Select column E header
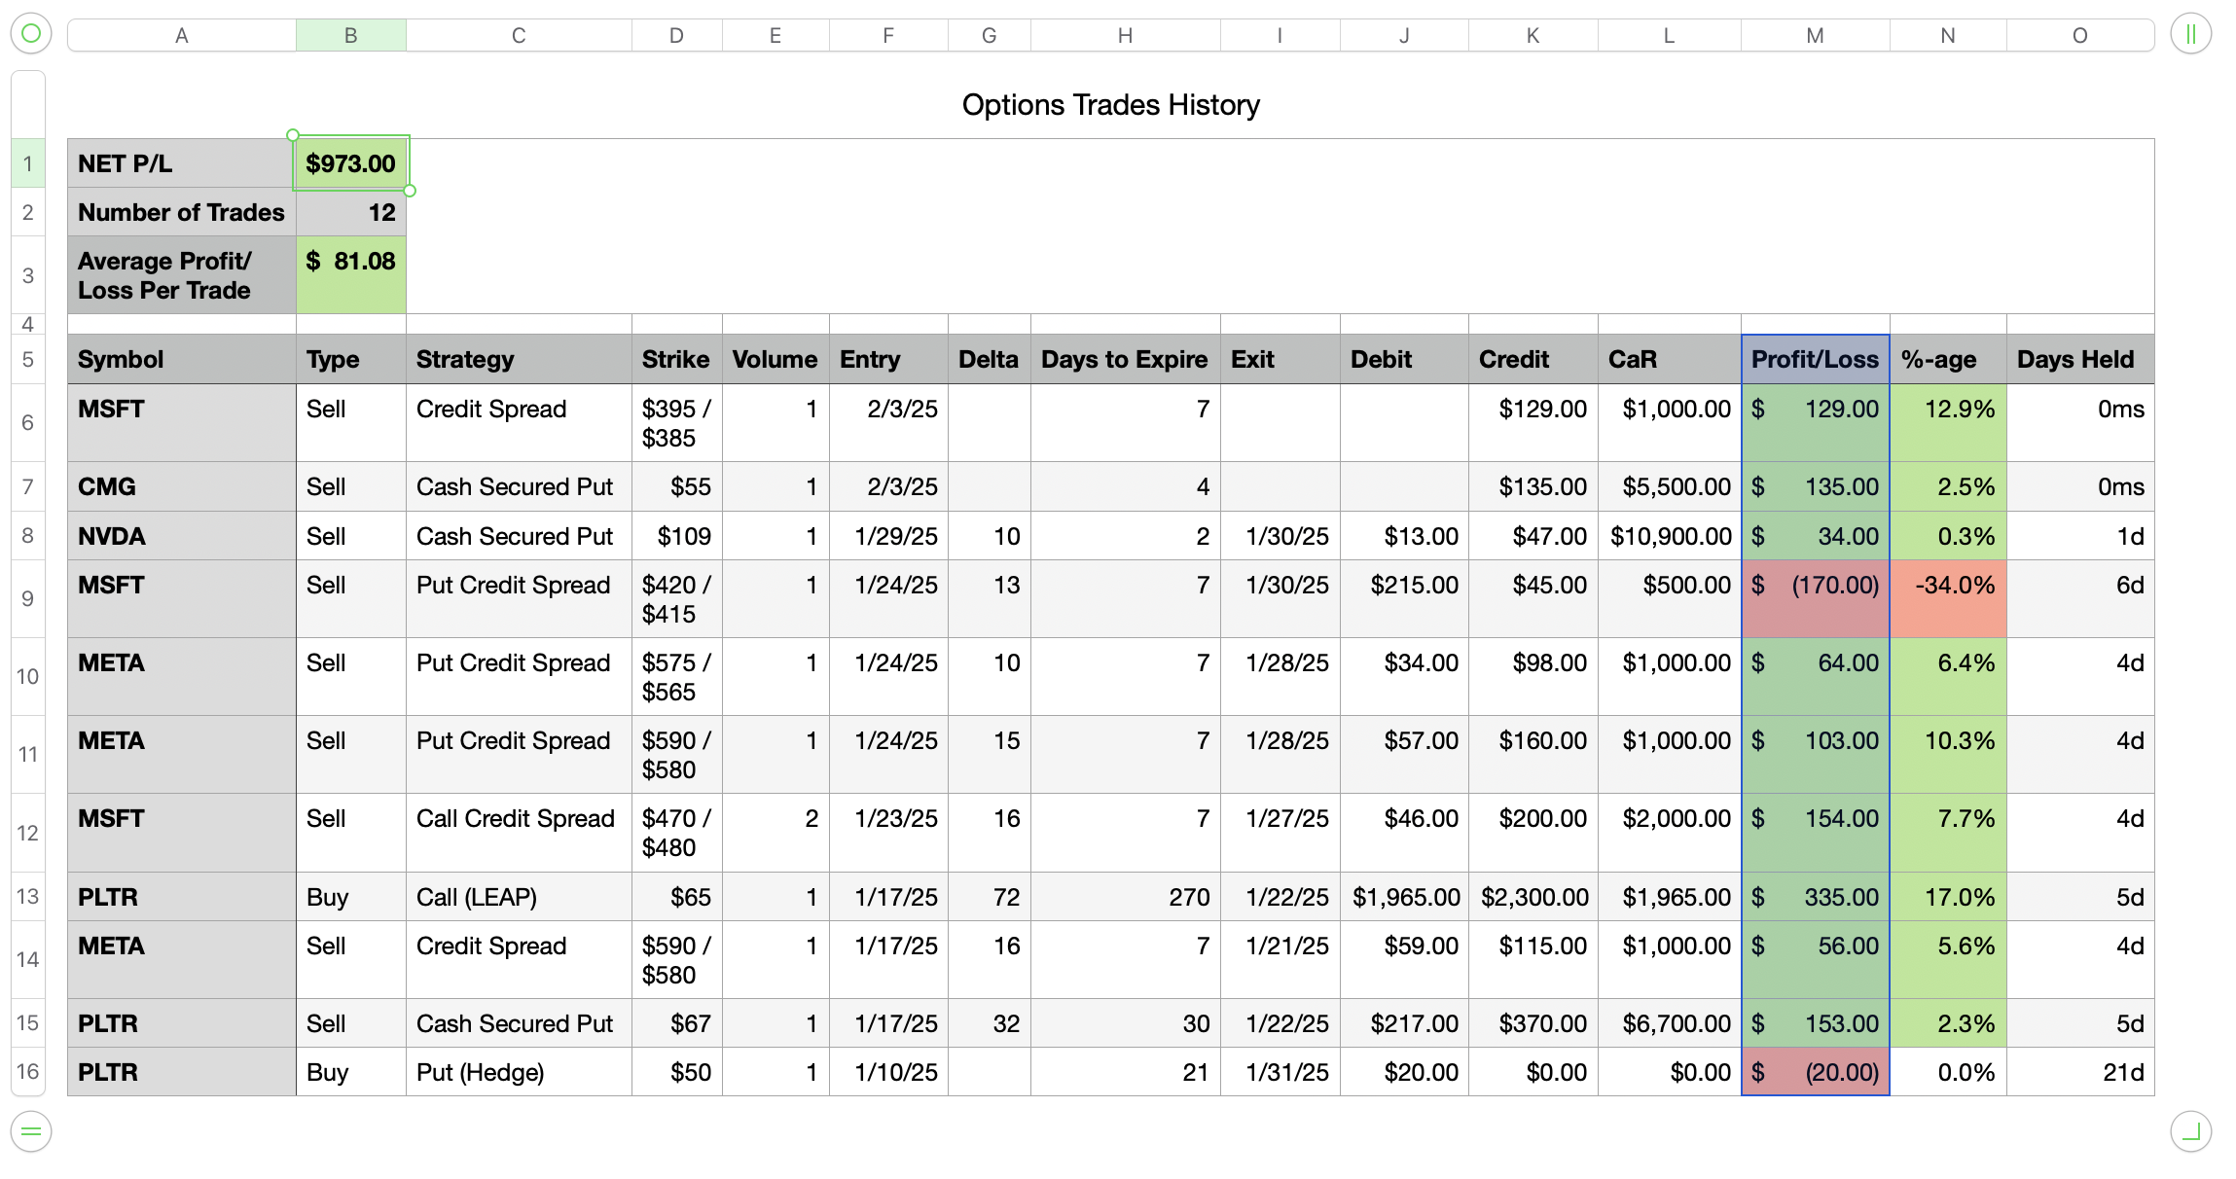The height and width of the screenshot is (1179, 2236). [775, 36]
